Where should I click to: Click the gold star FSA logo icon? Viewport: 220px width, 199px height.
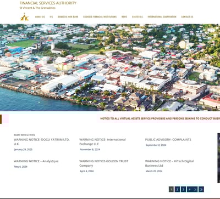click(x=24, y=17)
